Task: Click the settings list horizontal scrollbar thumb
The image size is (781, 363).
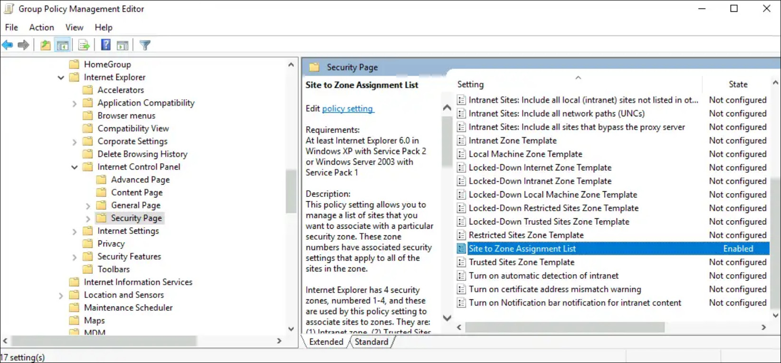Action: tap(565, 327)
